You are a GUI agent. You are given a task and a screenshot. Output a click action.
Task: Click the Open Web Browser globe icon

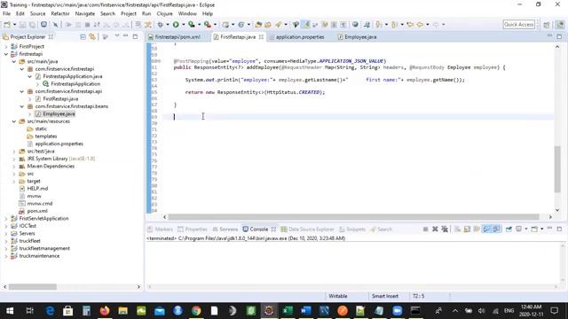[x=355, y=25]
